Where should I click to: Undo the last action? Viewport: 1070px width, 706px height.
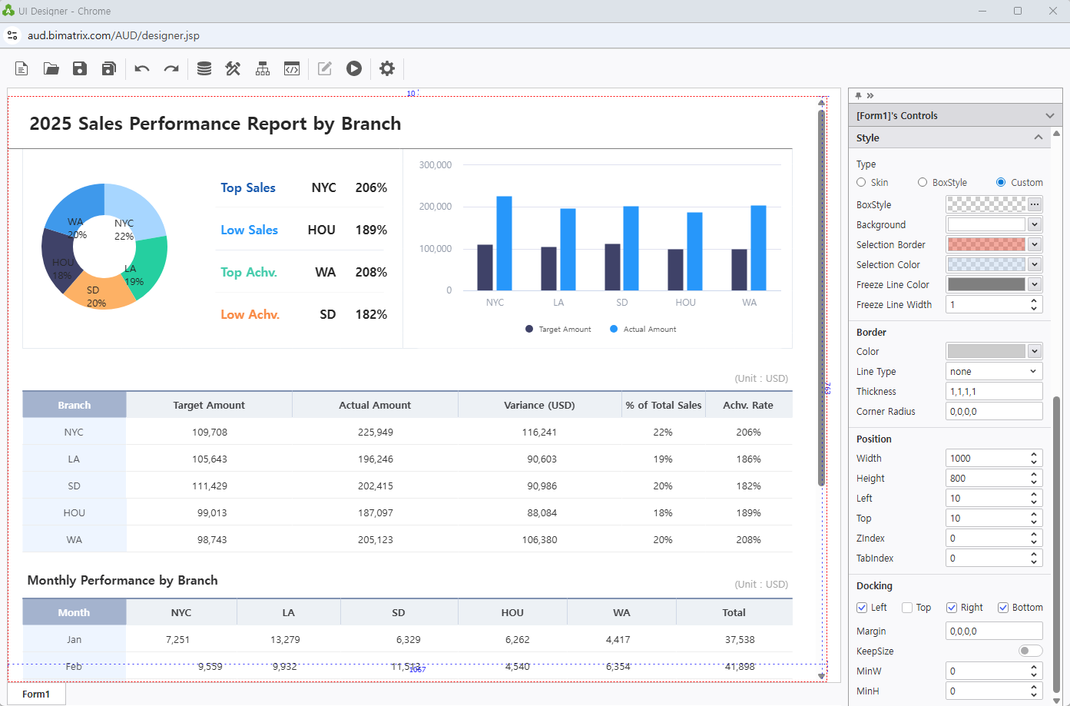[141, 68]
